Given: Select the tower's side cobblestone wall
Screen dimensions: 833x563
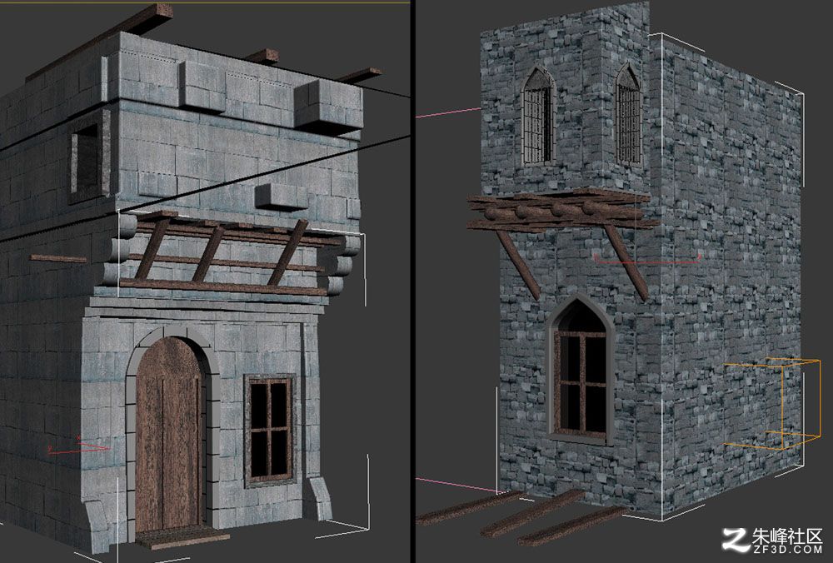Looking at the screenshot, I should [x=731, y=277].
